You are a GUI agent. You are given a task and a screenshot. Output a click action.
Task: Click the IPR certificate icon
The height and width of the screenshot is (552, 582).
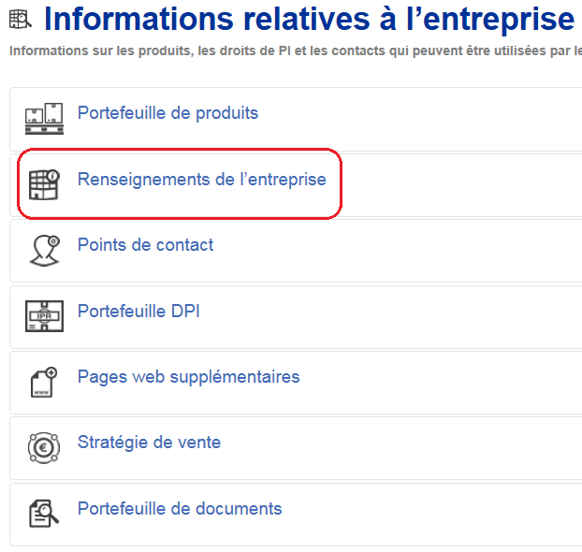coord(44,316)
